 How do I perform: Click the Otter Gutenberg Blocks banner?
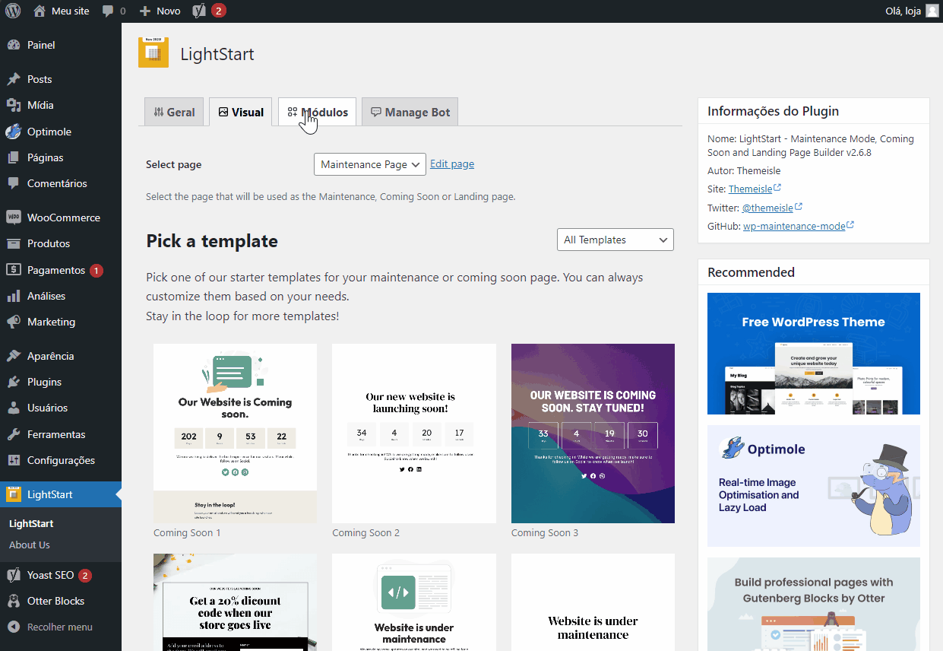pyautogui.click(x=814, y=604)
